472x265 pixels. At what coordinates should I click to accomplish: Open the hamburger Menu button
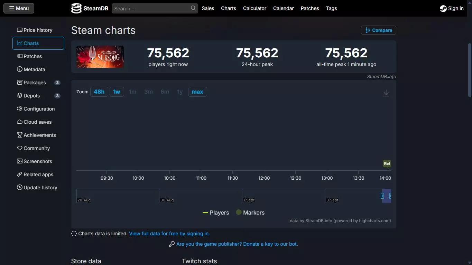click(x=19, y=8)
